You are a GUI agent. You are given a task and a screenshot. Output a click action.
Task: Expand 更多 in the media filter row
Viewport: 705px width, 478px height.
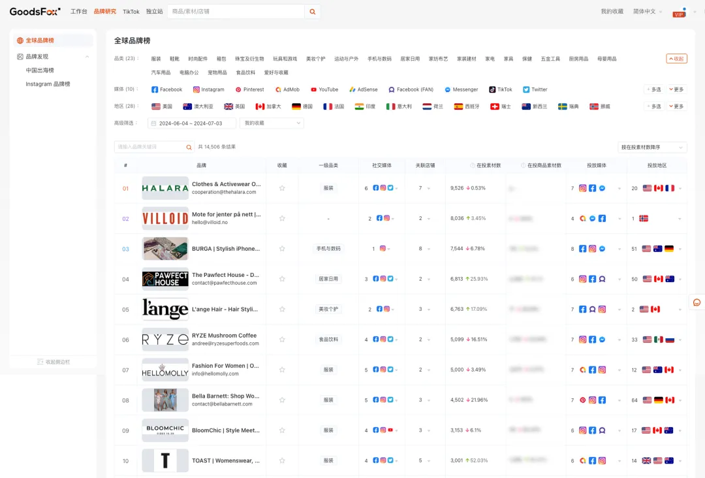coord(677,89)
